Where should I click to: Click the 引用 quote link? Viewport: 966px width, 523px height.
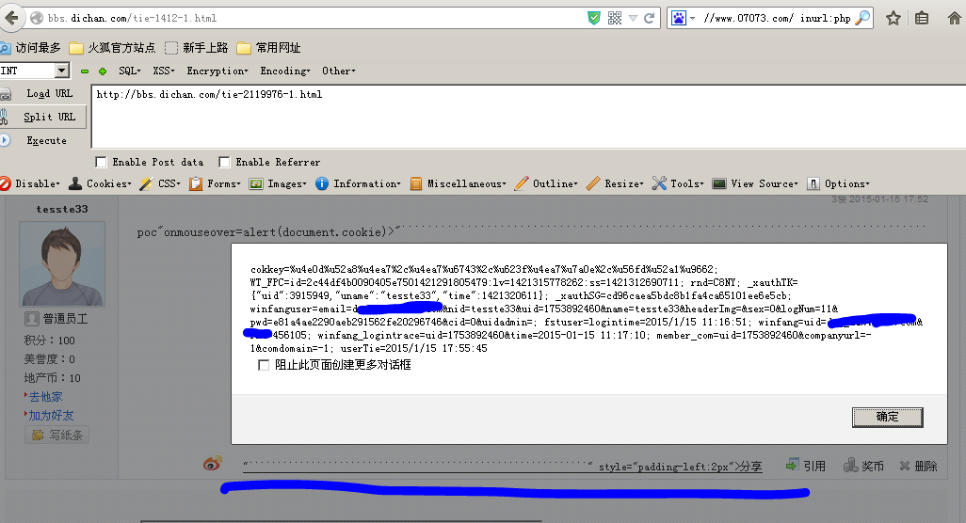click(x=806, y=466)
